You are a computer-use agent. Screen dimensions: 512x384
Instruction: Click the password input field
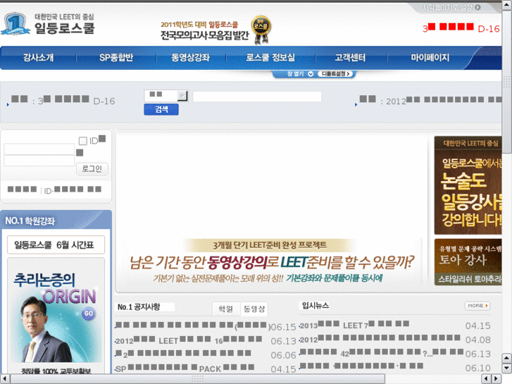tap(39, 161)
